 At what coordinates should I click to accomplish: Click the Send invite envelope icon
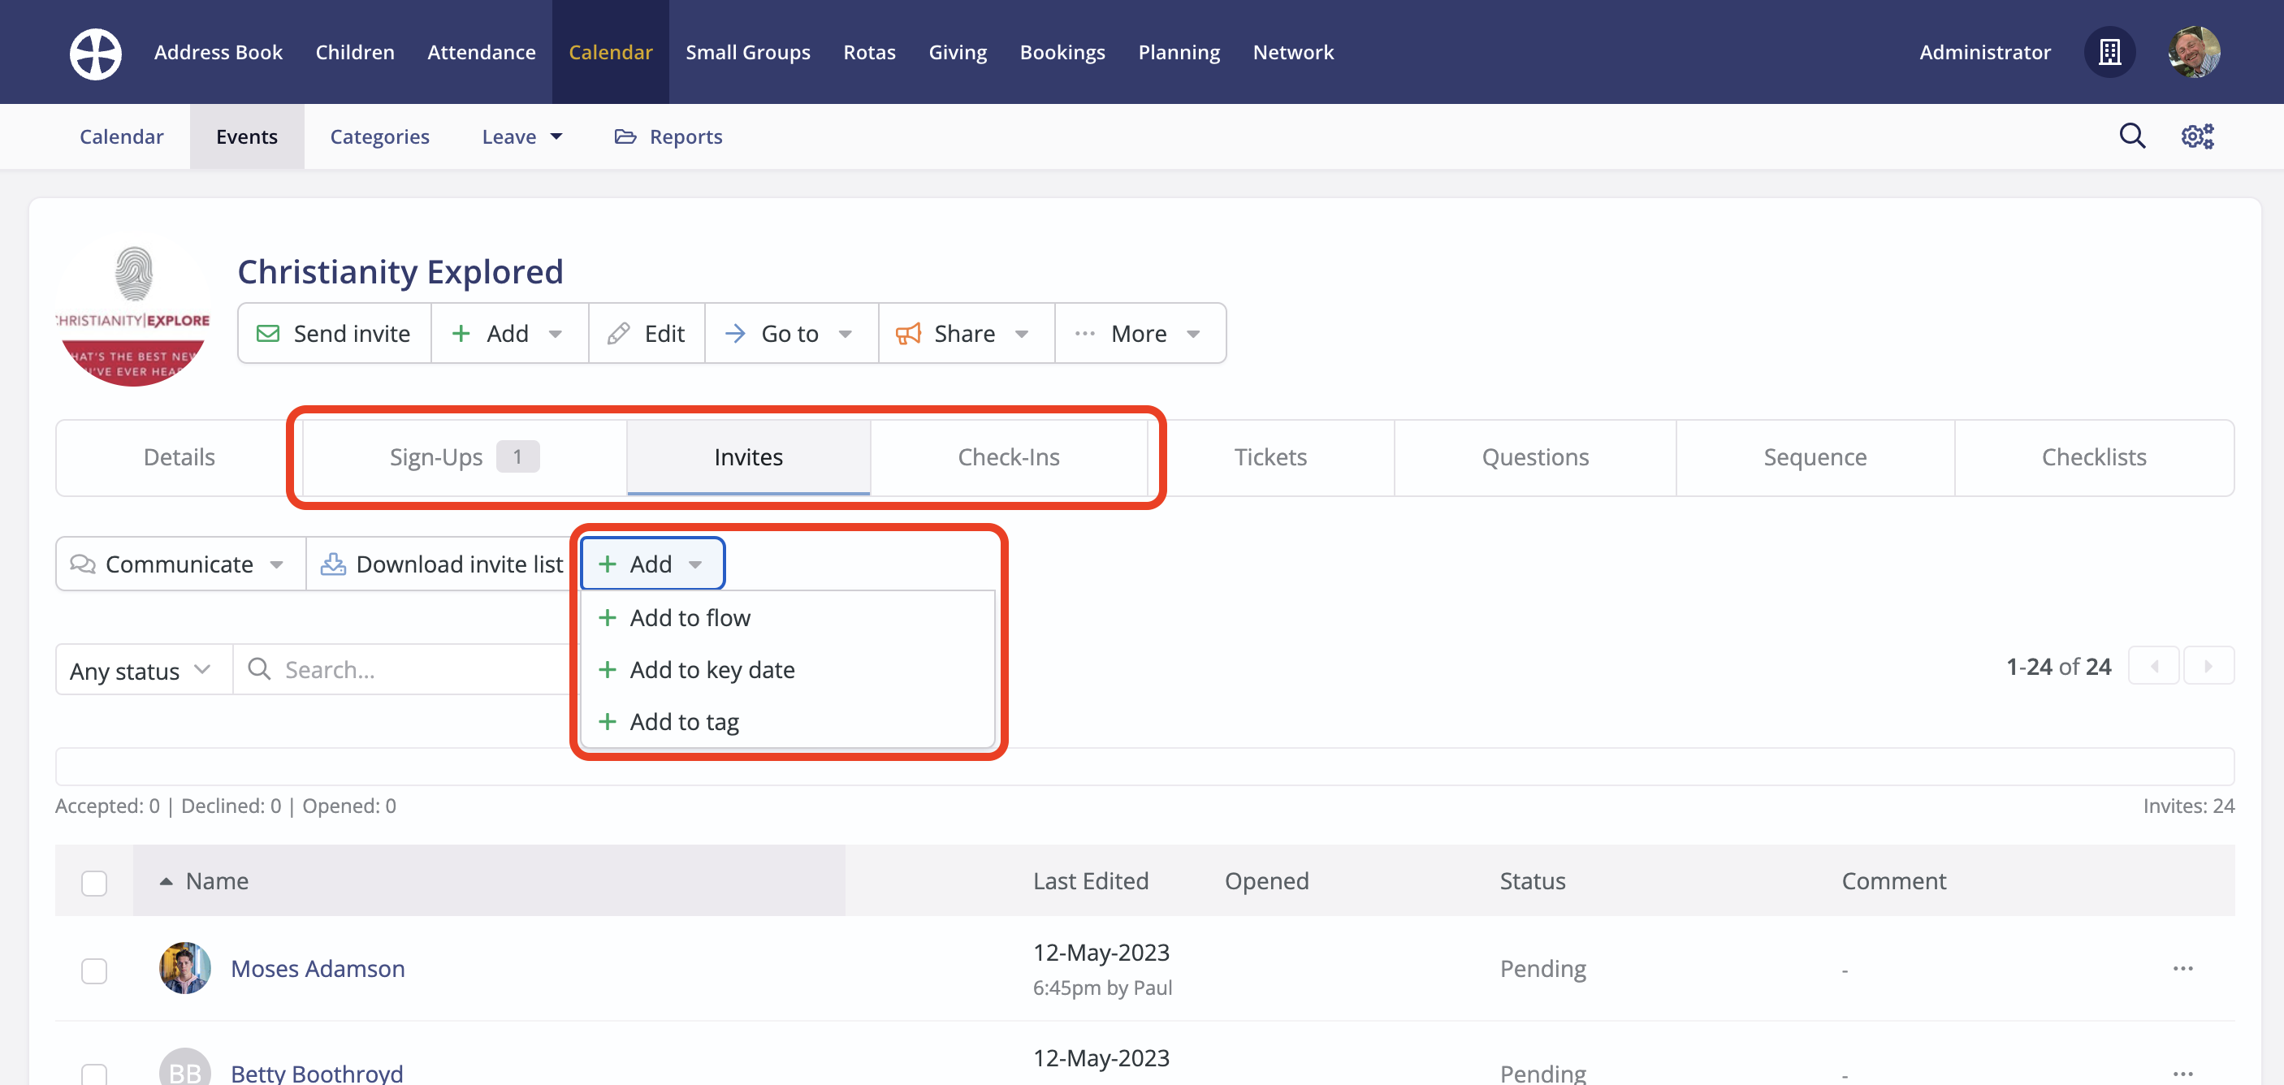268,333
